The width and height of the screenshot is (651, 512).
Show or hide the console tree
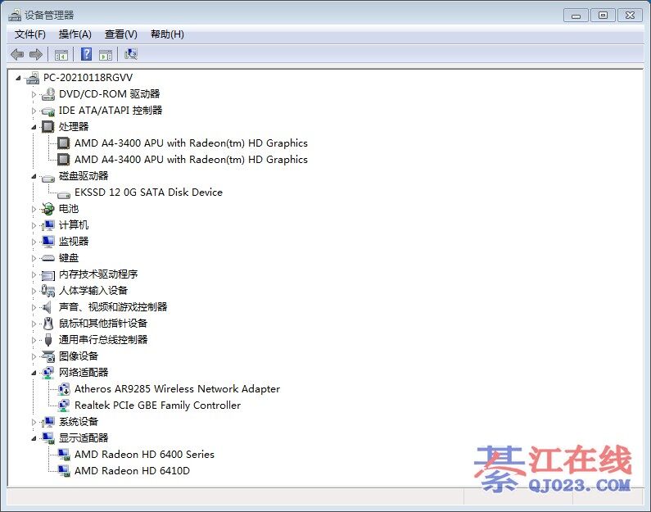tap(61, 54)
